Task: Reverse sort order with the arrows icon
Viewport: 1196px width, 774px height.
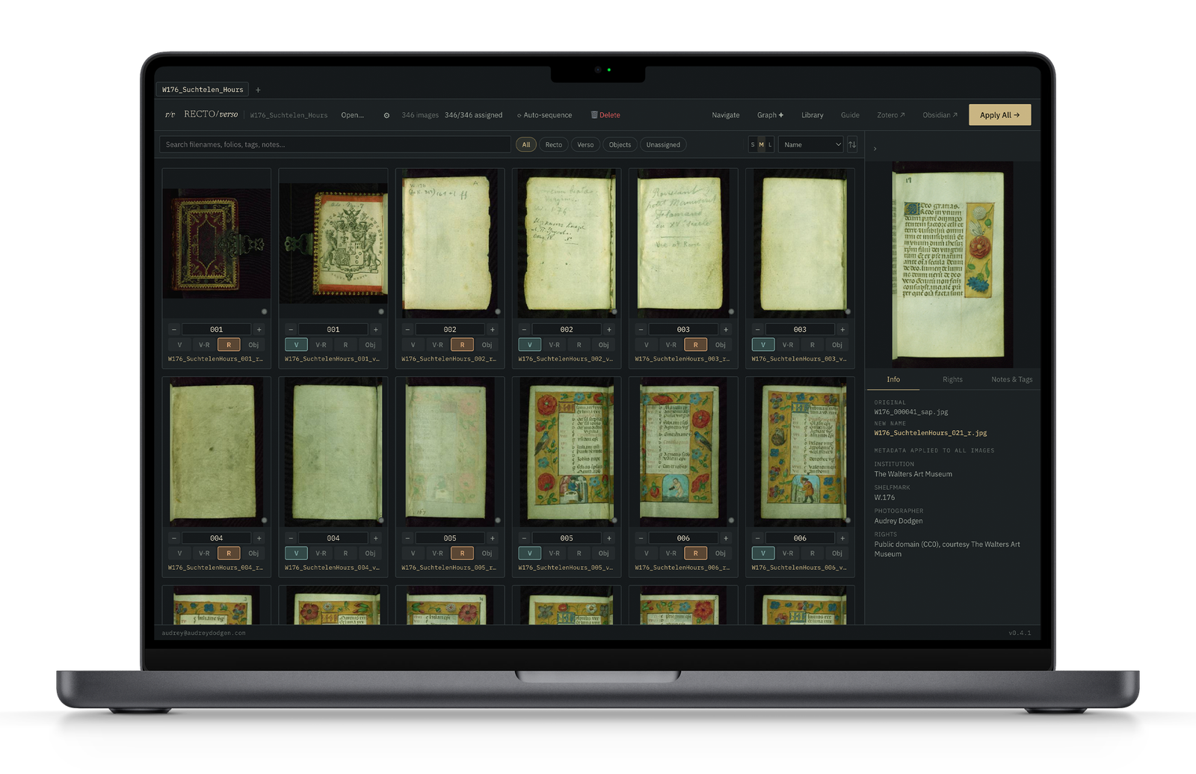Action: coord(852,144)
